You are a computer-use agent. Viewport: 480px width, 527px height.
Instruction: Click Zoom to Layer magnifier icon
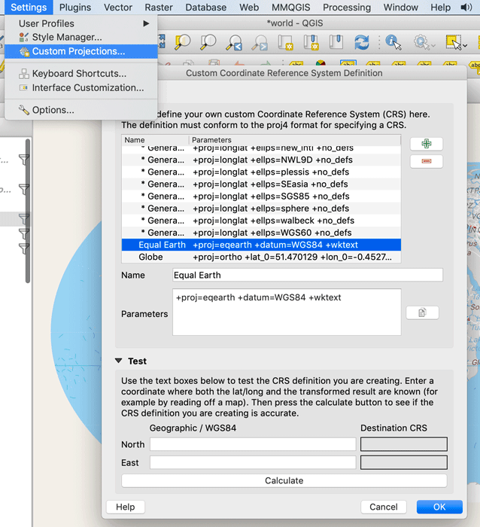[x=208, y=42]
